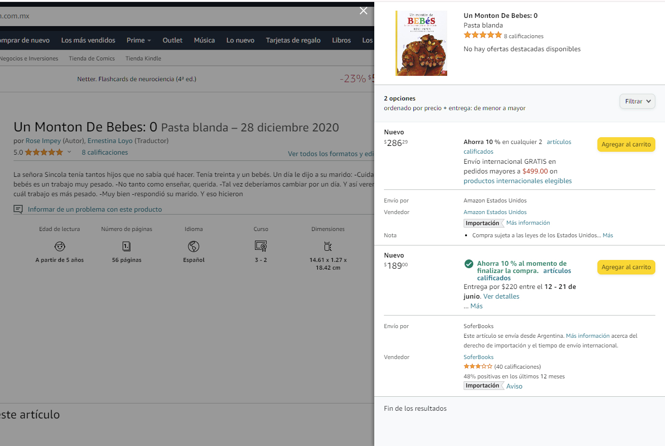Close the offers side panel with the X
Image resolution: width=665 pixels, height=446 pixels.
(x=364, y=11)
